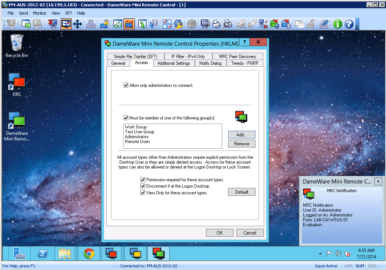Open the Send menu

point(23,13)
